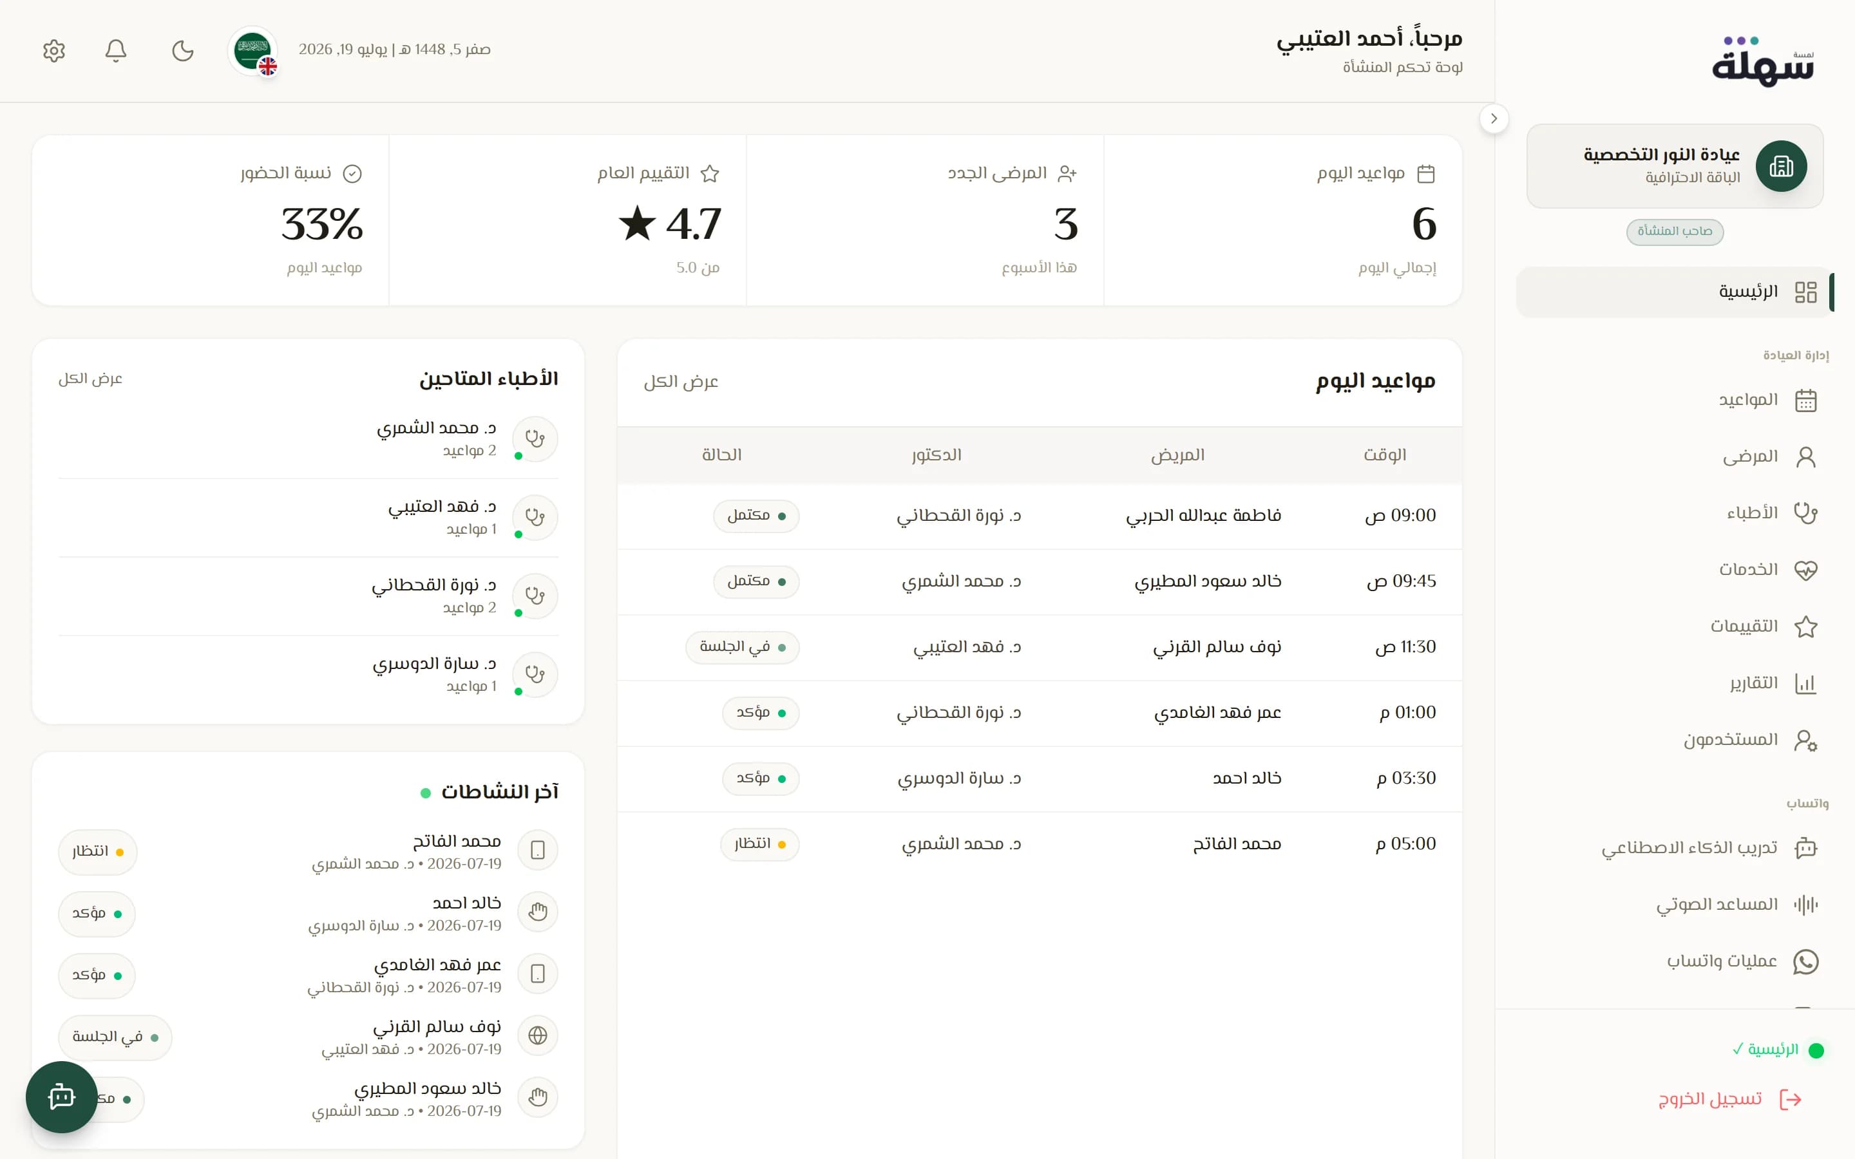Image resolution: width=1855 pixels, height=1159 pixels.
Task: Click the phone icon for محمد الفاتح activity
Action: [537, 850]
